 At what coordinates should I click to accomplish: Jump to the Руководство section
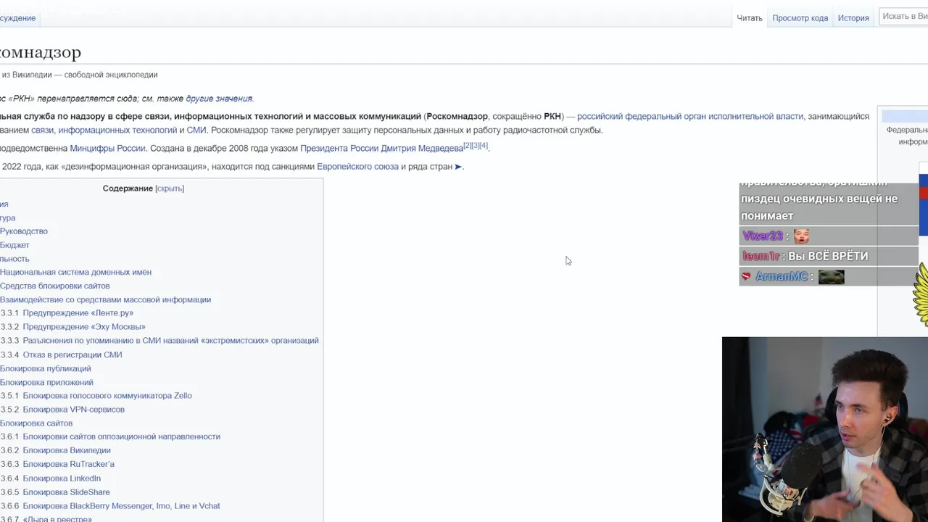coord(24,231)
